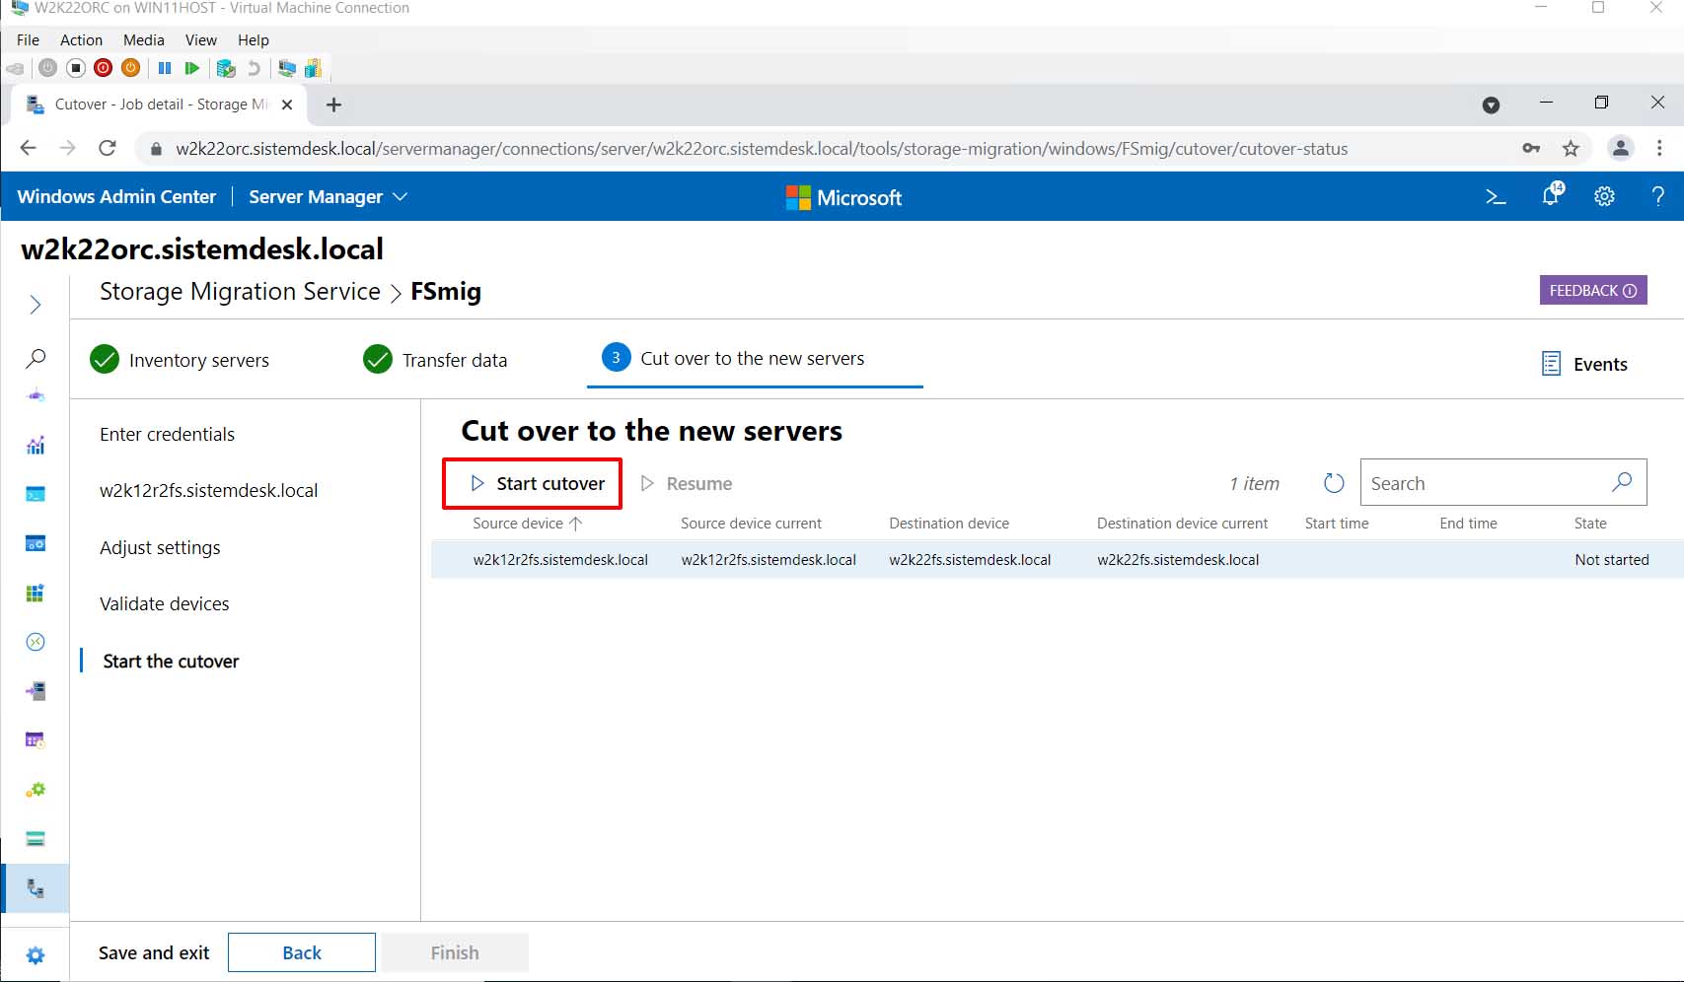Select Storage Migration Service sidebar icon
Viewport: 1684px width, 982px height.
point(36,888)
